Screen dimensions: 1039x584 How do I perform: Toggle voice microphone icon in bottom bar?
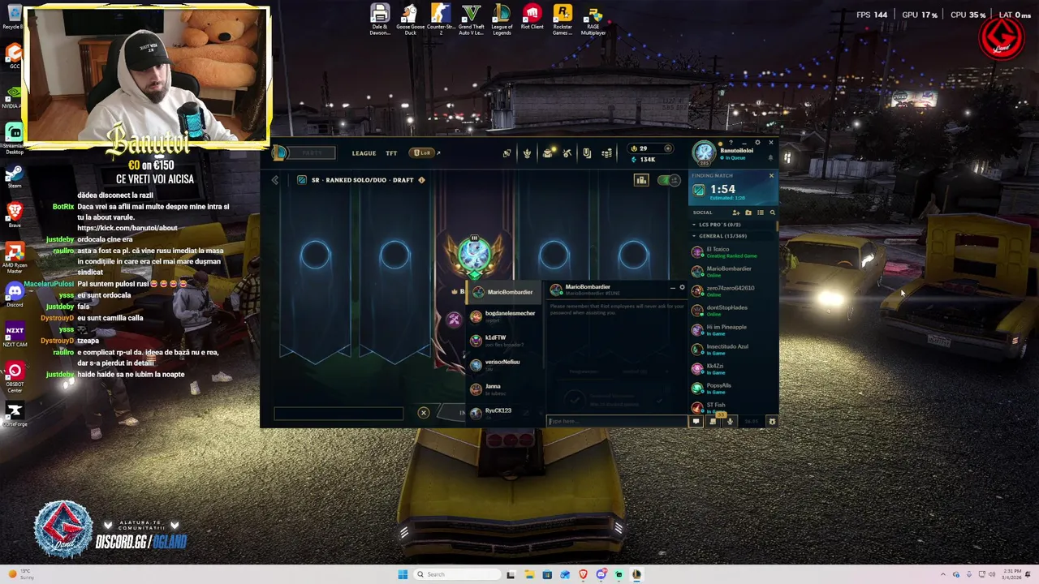click(730, 422)
